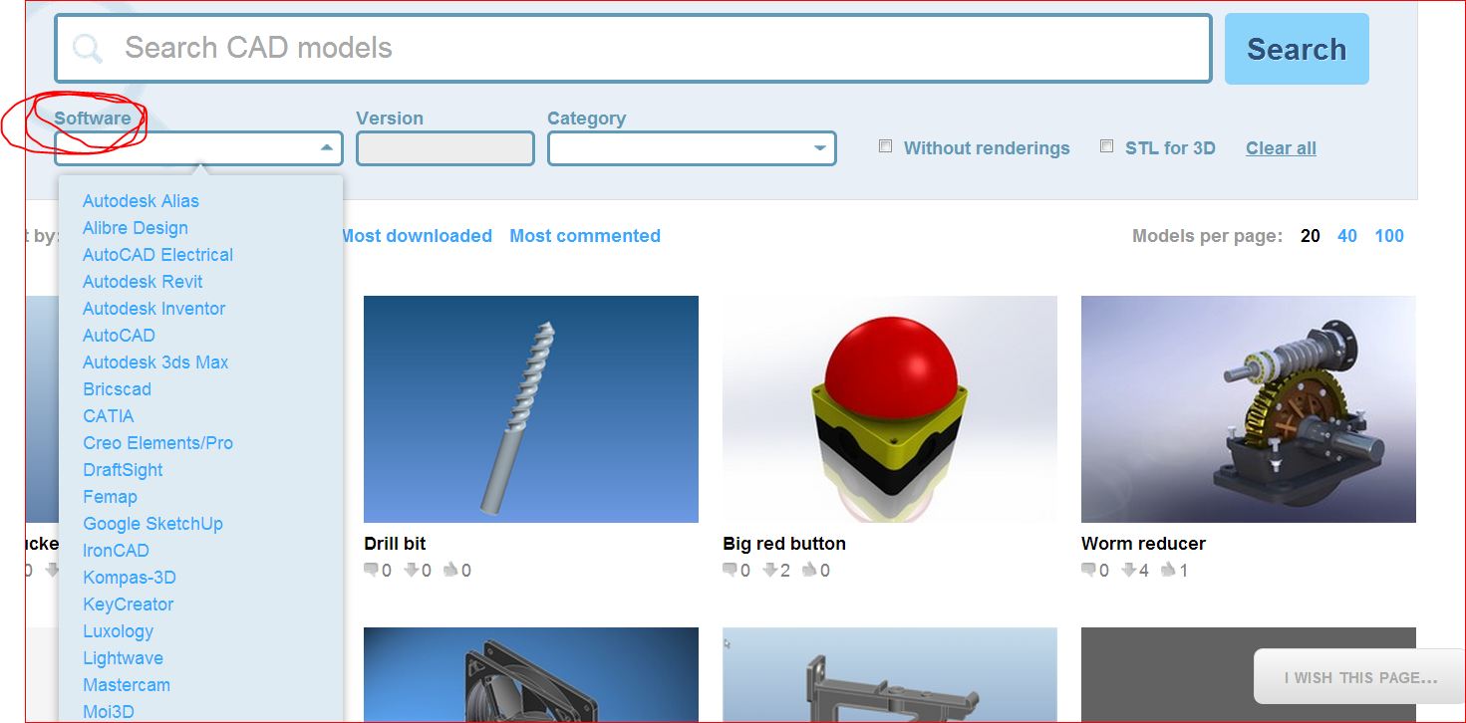Choose Bricscad from the list

coord(117,388)
